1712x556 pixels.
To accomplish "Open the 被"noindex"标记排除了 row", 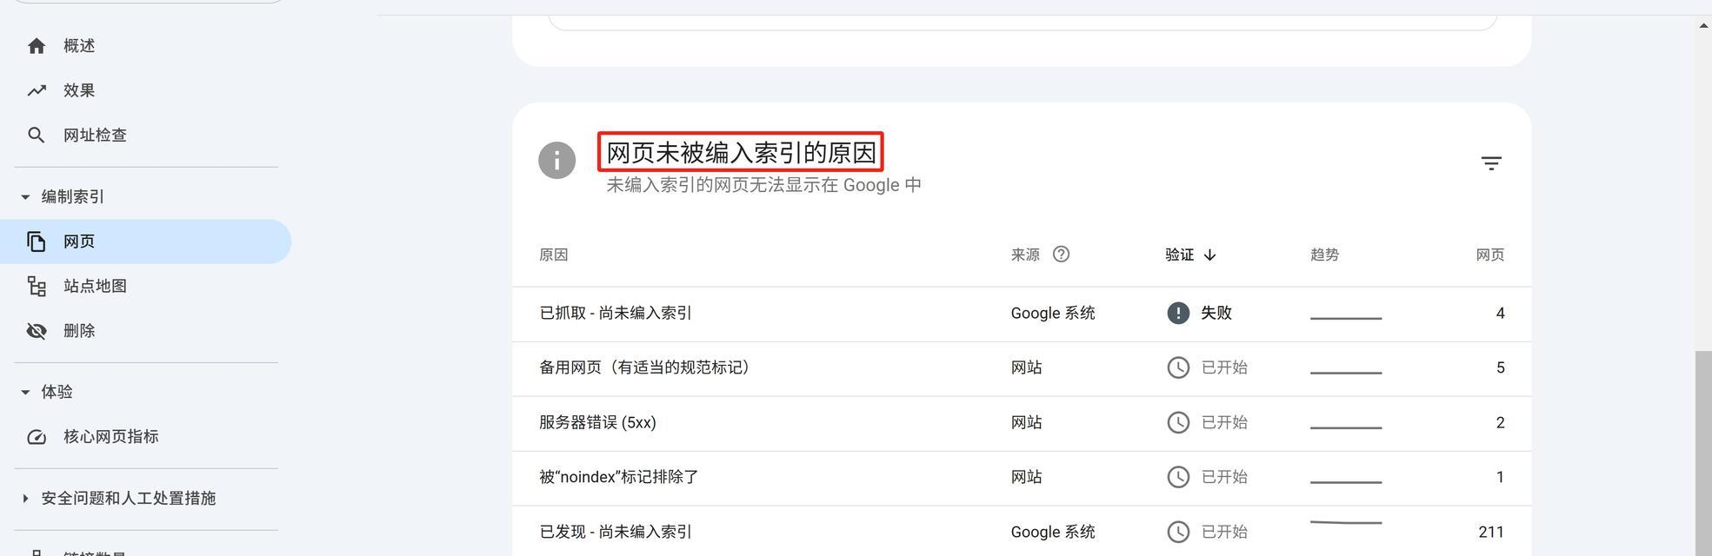I will pyautogui.click(x=1022, y=478).
